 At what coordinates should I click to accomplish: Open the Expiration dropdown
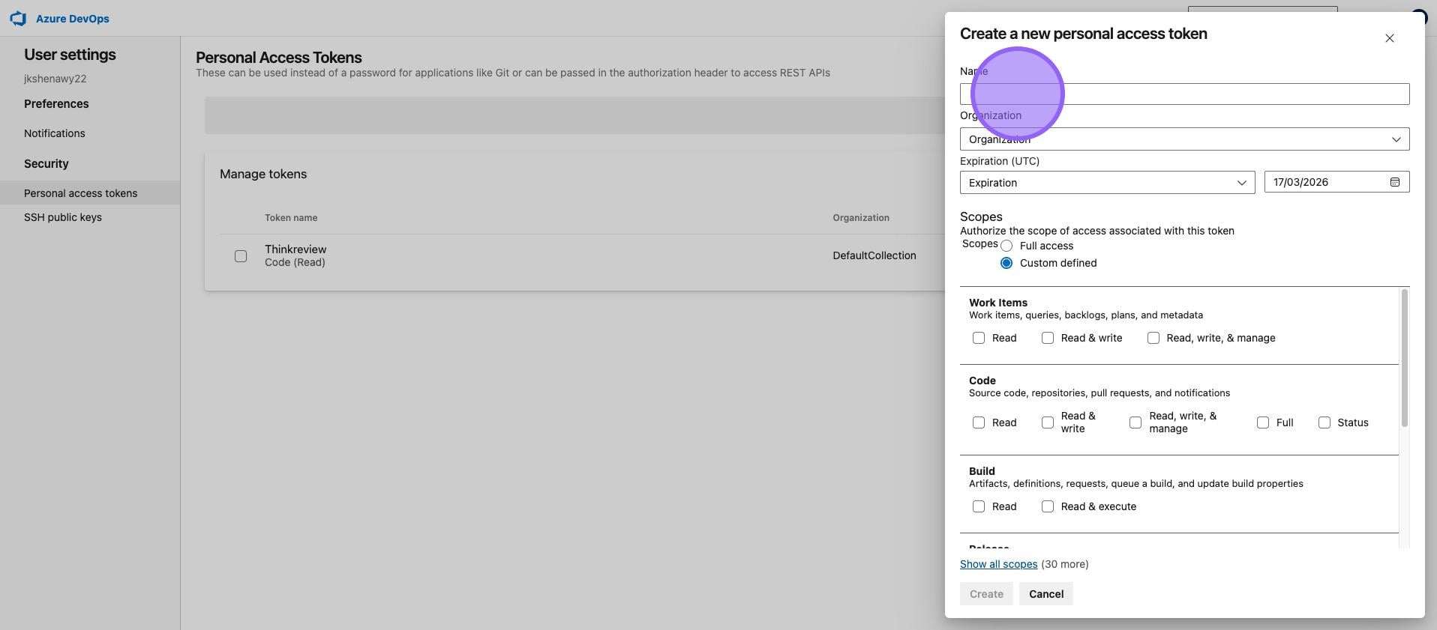1107,182
